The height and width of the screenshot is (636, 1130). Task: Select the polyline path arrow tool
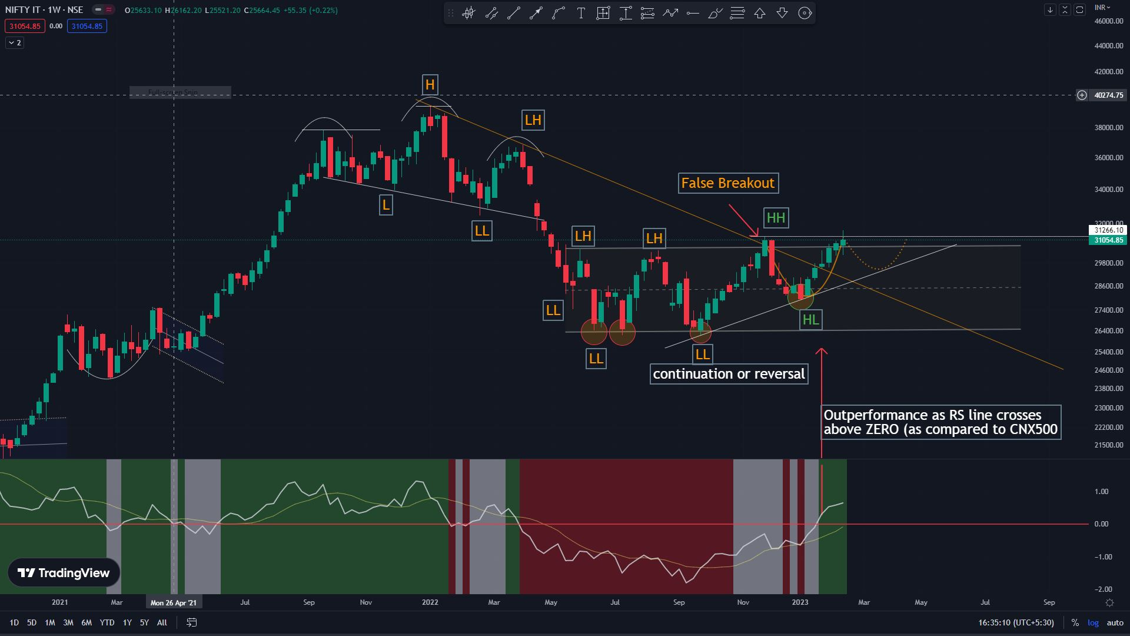point(670,13)
